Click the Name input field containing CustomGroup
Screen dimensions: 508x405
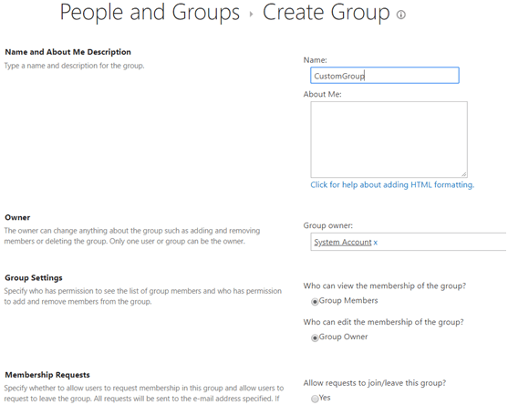385,76
